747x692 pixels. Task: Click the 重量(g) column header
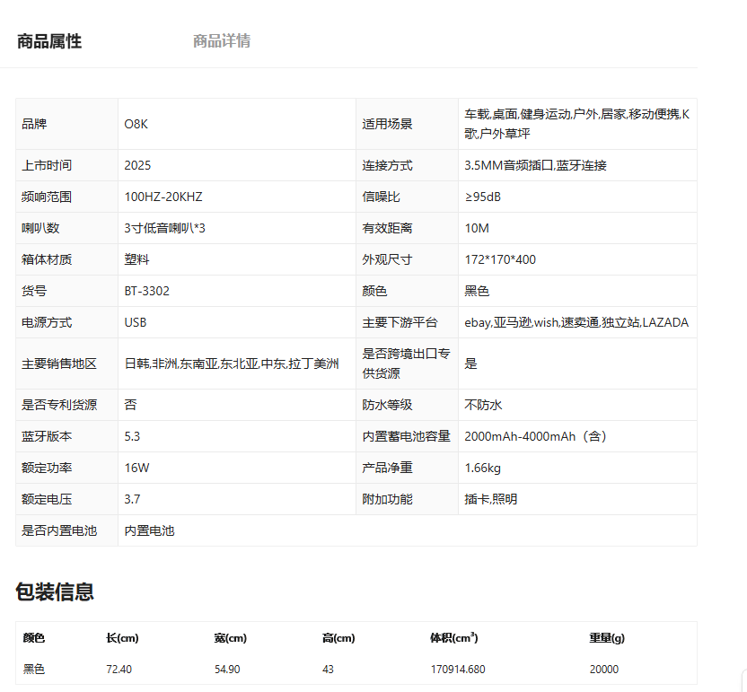607,638
